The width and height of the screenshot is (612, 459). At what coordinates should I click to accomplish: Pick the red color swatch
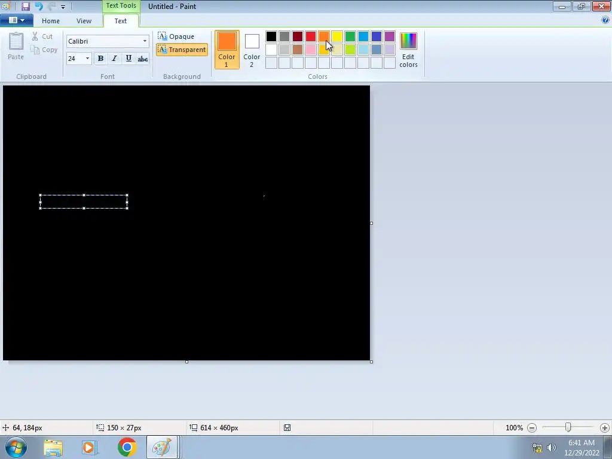[311, 36]
